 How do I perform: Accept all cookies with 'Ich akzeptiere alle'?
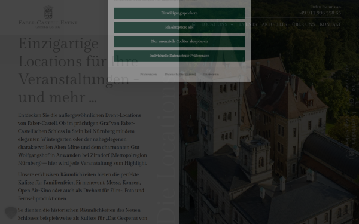coord(180,27)
